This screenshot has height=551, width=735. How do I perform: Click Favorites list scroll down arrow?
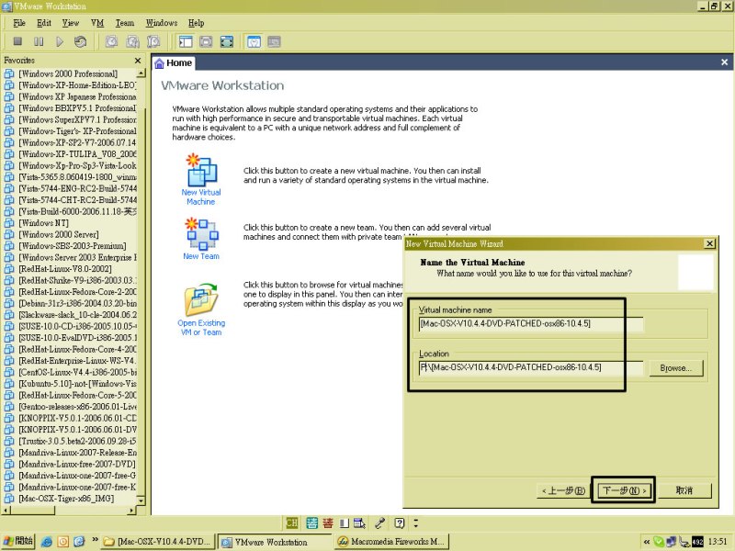[141, 500]
